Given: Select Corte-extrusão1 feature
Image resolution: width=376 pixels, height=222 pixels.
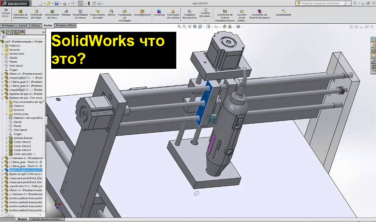Looking at the screenshot, I should [x=25, y=154].
